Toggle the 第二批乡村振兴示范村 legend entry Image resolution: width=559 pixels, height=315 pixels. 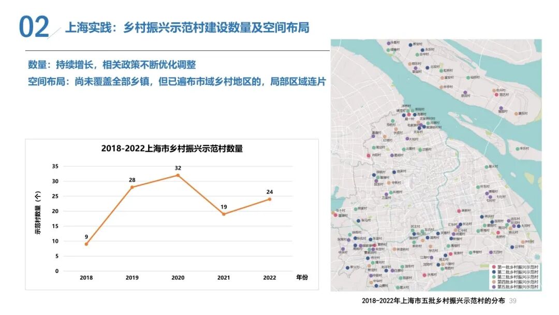518,272
